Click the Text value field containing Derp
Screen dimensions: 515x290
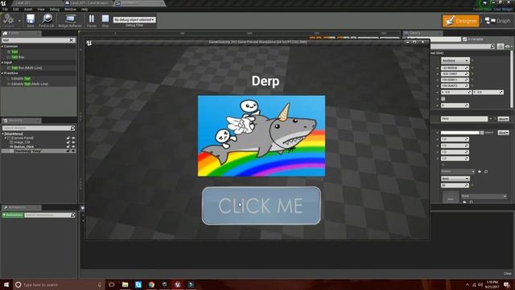pos(464,118)
